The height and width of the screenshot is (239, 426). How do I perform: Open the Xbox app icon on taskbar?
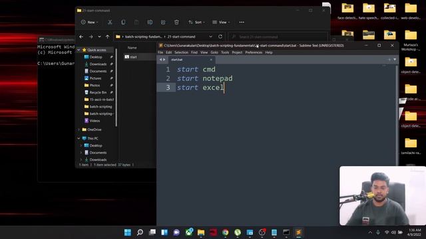click(189, 232)
